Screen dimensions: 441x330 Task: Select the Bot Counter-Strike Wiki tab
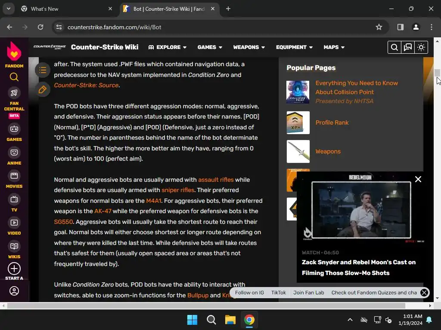click(x=169, y=9)
